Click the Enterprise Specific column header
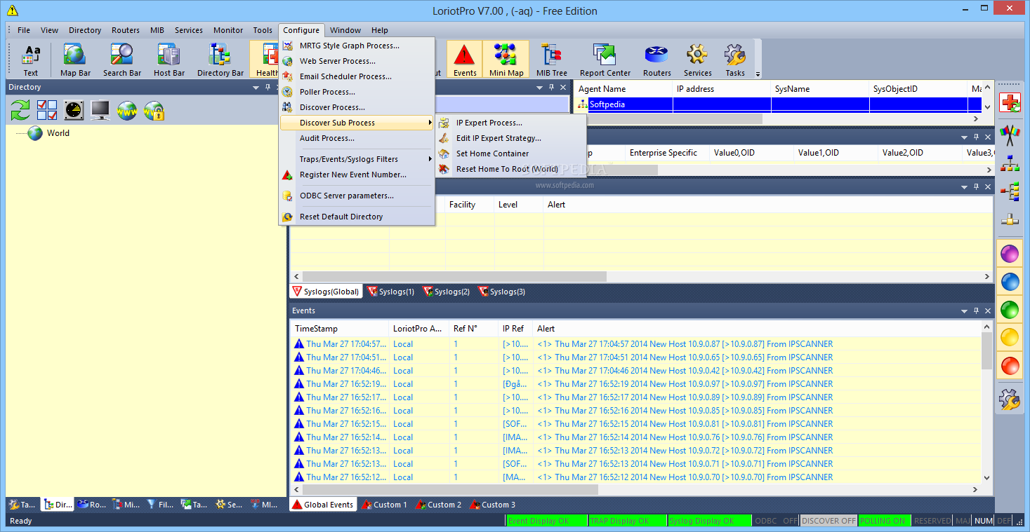The image size is (1030, 532). [667, 153]
